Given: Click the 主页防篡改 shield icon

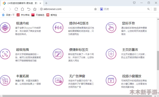Looking at the screenshot, I should [111, 54].
